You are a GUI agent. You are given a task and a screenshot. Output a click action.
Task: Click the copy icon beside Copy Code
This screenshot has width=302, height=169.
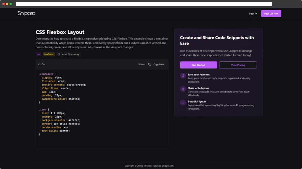pos(150,64)
